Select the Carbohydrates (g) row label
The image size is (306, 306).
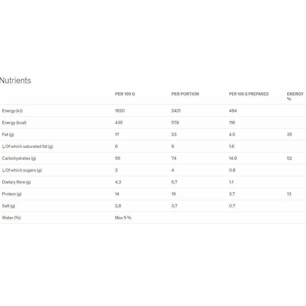point(19,159)
